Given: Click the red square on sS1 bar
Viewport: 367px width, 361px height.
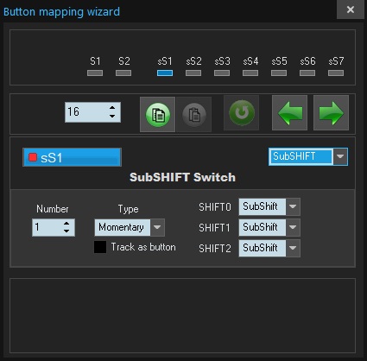Looking at the screenshot, I should 33,157.
